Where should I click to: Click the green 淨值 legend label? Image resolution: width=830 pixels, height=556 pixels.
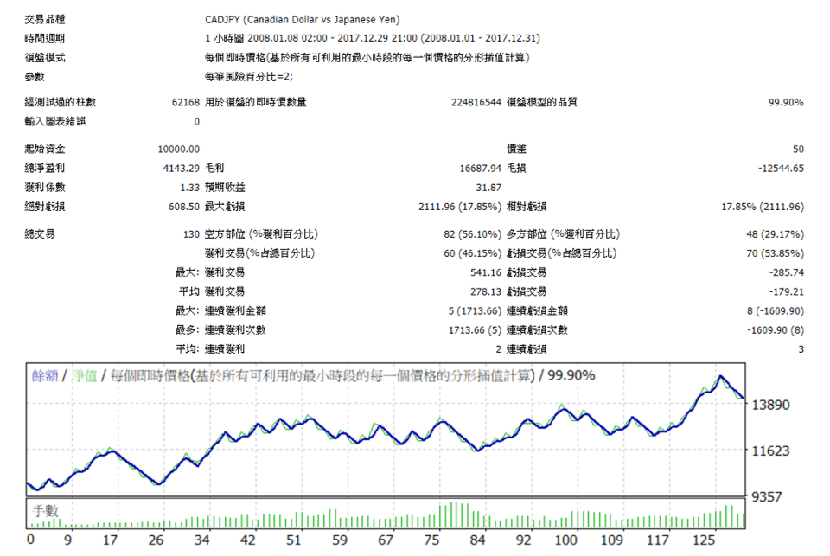[82, 376]
